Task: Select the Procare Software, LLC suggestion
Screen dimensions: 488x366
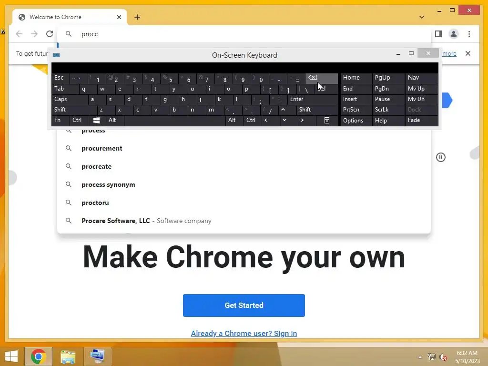Action: pos(244,221)
